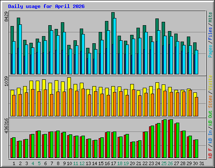Viewport: 215px width, 168px height.
Task: Click day label 8 on x-axis
Action: click(58, 163)
